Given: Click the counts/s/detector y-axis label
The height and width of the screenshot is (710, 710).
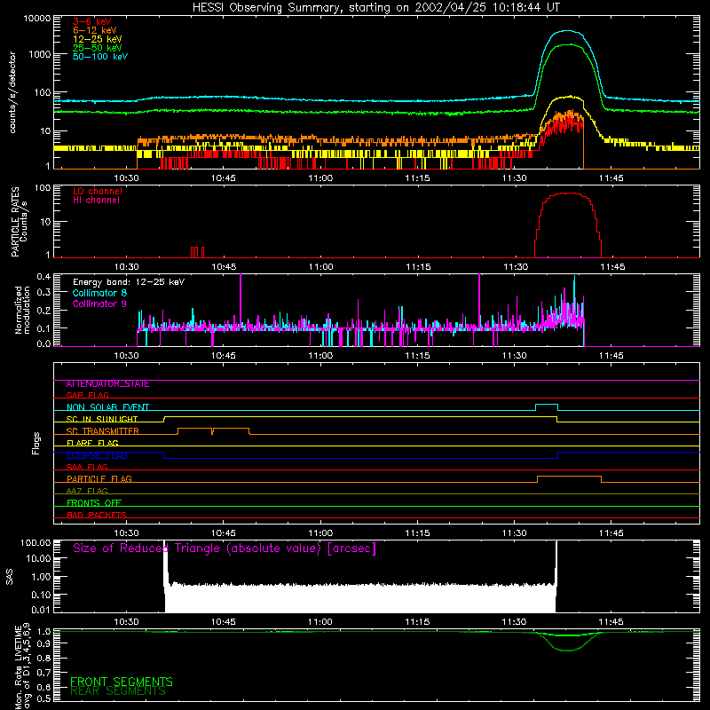Looking at the screenshot, I should [x=12, y=92].
